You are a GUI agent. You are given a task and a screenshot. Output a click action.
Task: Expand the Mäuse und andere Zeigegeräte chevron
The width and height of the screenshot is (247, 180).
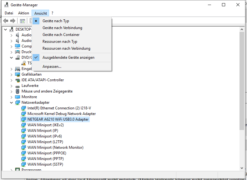click(12, 92)
